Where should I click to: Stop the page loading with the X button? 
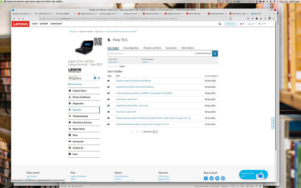coord(23,18)
